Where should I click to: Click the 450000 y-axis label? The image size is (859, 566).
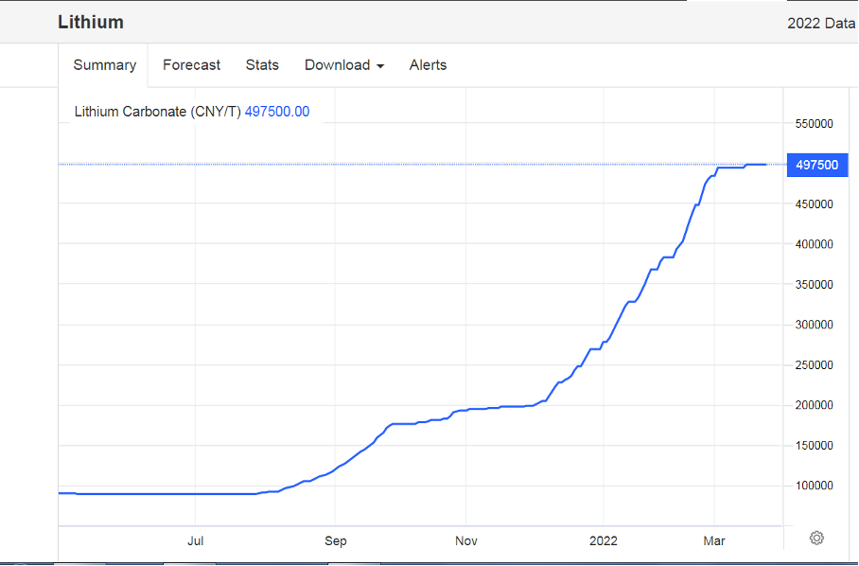(815, 204)
